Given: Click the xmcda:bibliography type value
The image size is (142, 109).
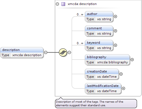Looking at the screenshot, I should tap(113, 62).
